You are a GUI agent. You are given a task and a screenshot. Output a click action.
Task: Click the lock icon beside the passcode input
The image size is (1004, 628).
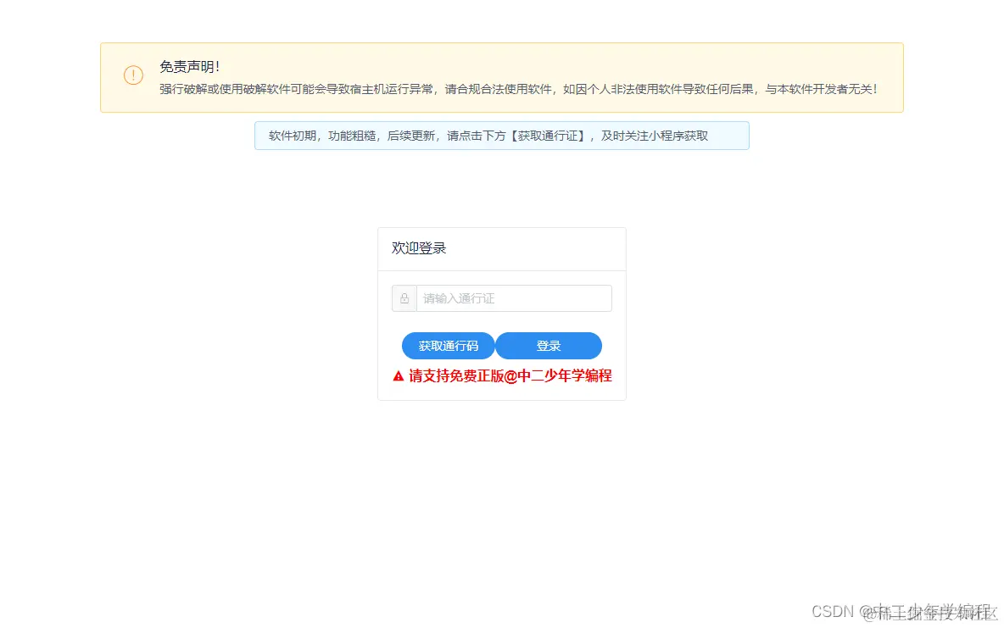pyautogui.click(x=404, y=298)
